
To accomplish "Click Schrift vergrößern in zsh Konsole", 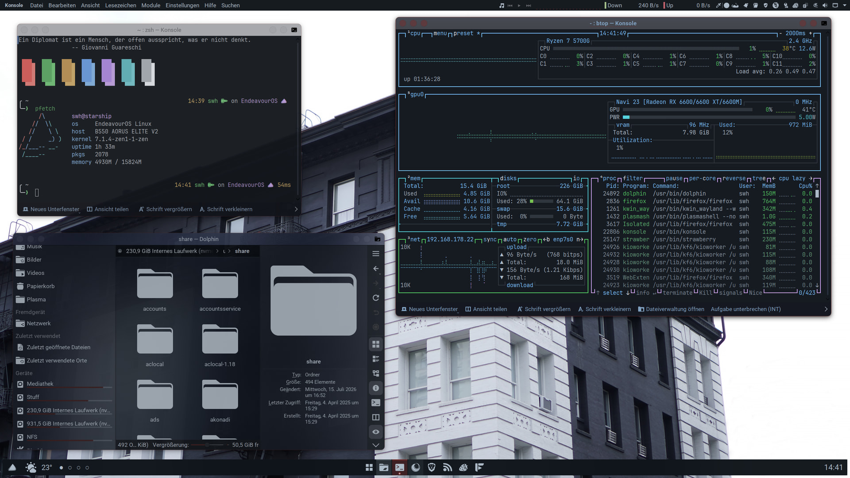I will point(165,209).
